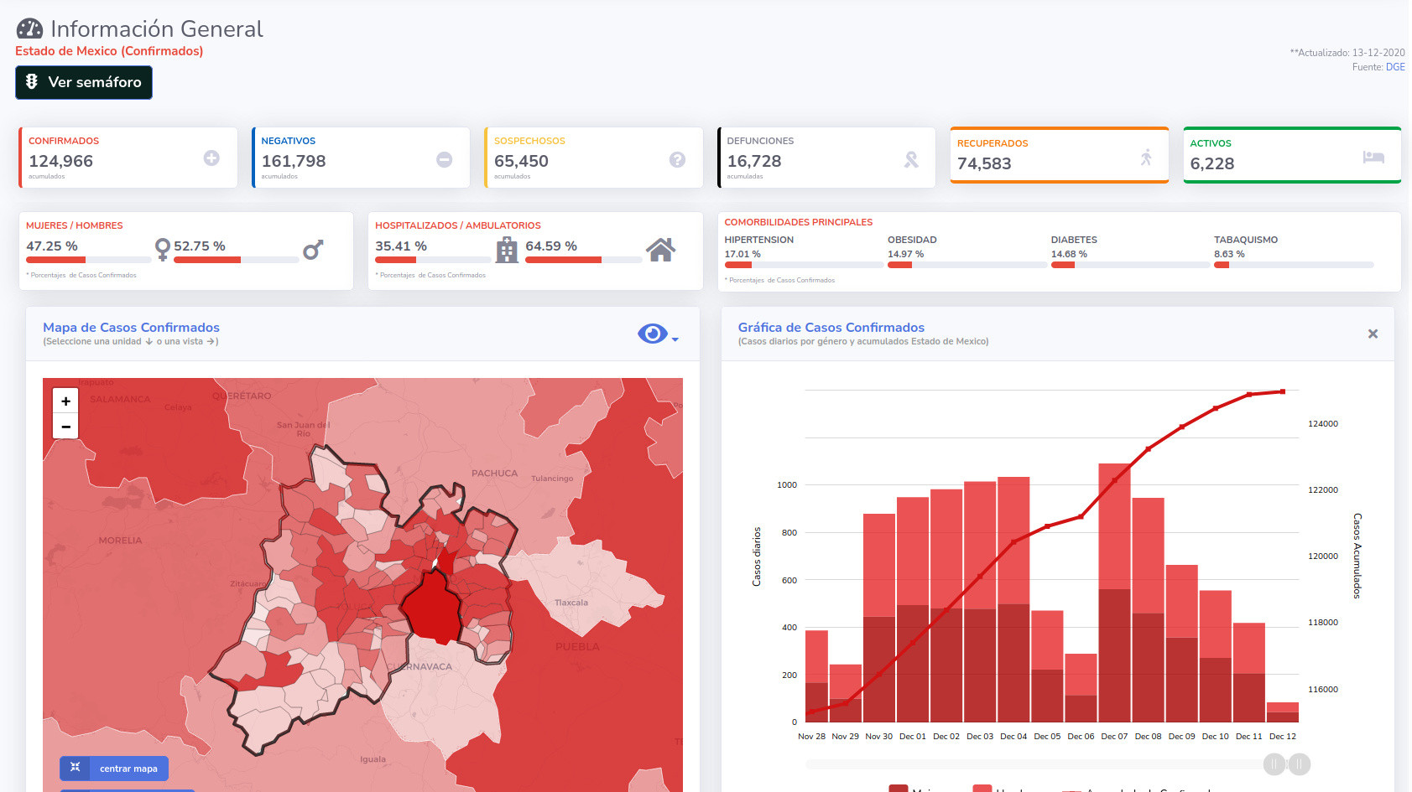Click the confirmed count 124,966
The height and width of the screenshot is (792, 1412).
61,161
